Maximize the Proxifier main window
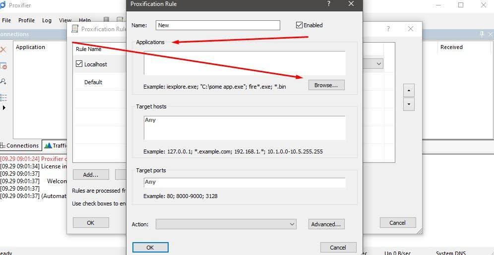The width and height of the screenshot is (494, 255). 461,5
